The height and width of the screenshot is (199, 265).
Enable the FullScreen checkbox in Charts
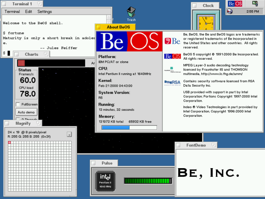18,104
